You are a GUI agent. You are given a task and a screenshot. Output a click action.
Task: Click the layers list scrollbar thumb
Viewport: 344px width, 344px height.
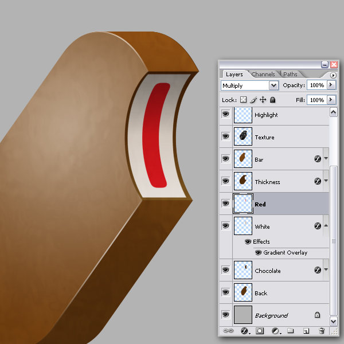tap(334, 241)
